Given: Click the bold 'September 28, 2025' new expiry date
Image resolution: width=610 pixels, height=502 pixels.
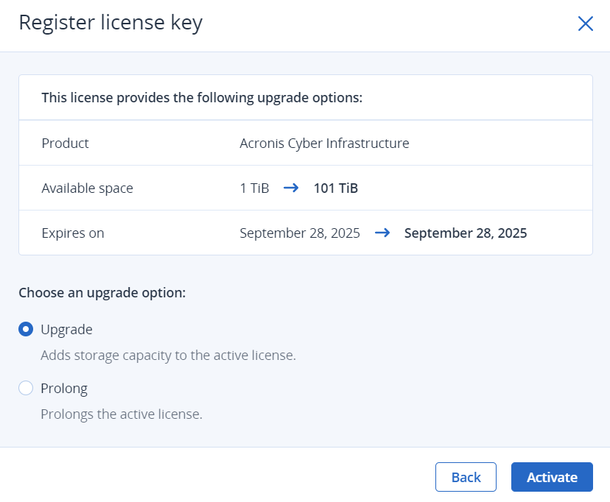Looking at the screenshot, I should (x=466, y=233).
